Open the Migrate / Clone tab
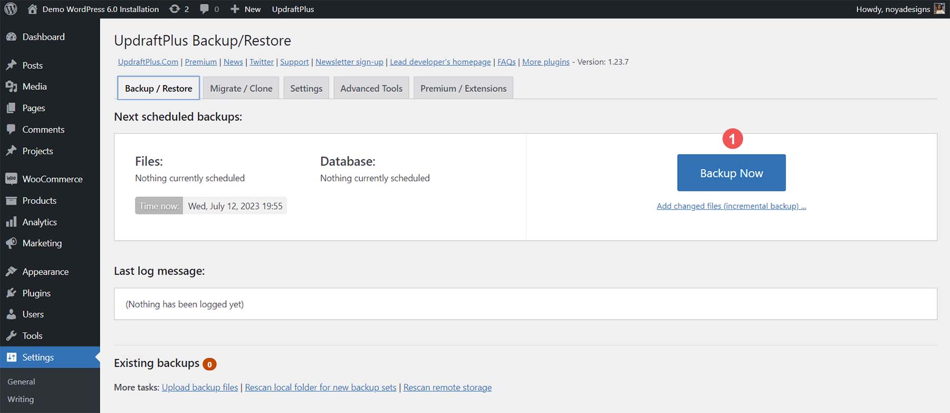The height and width of the screenshot is (413, 950). 241,88
